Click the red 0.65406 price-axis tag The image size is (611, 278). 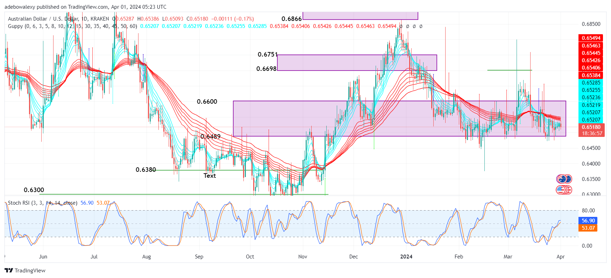[591, 68]
